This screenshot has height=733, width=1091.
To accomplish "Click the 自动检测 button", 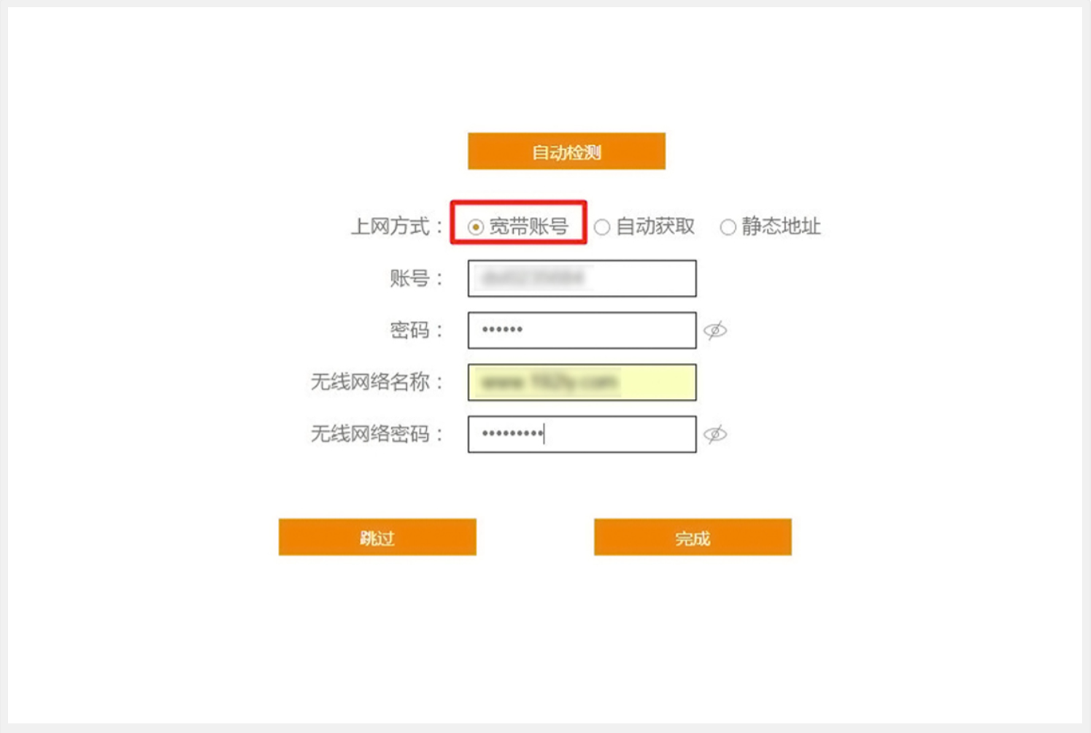I will click(566, 152).
